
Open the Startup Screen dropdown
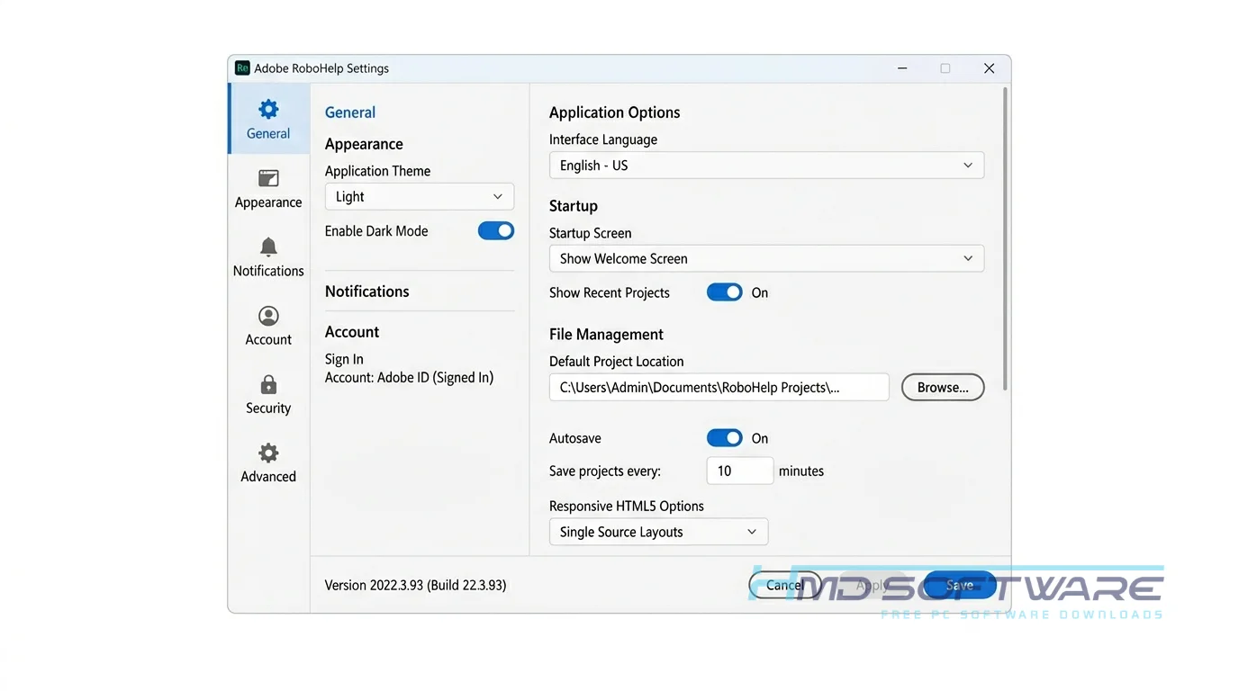point(766,258)
